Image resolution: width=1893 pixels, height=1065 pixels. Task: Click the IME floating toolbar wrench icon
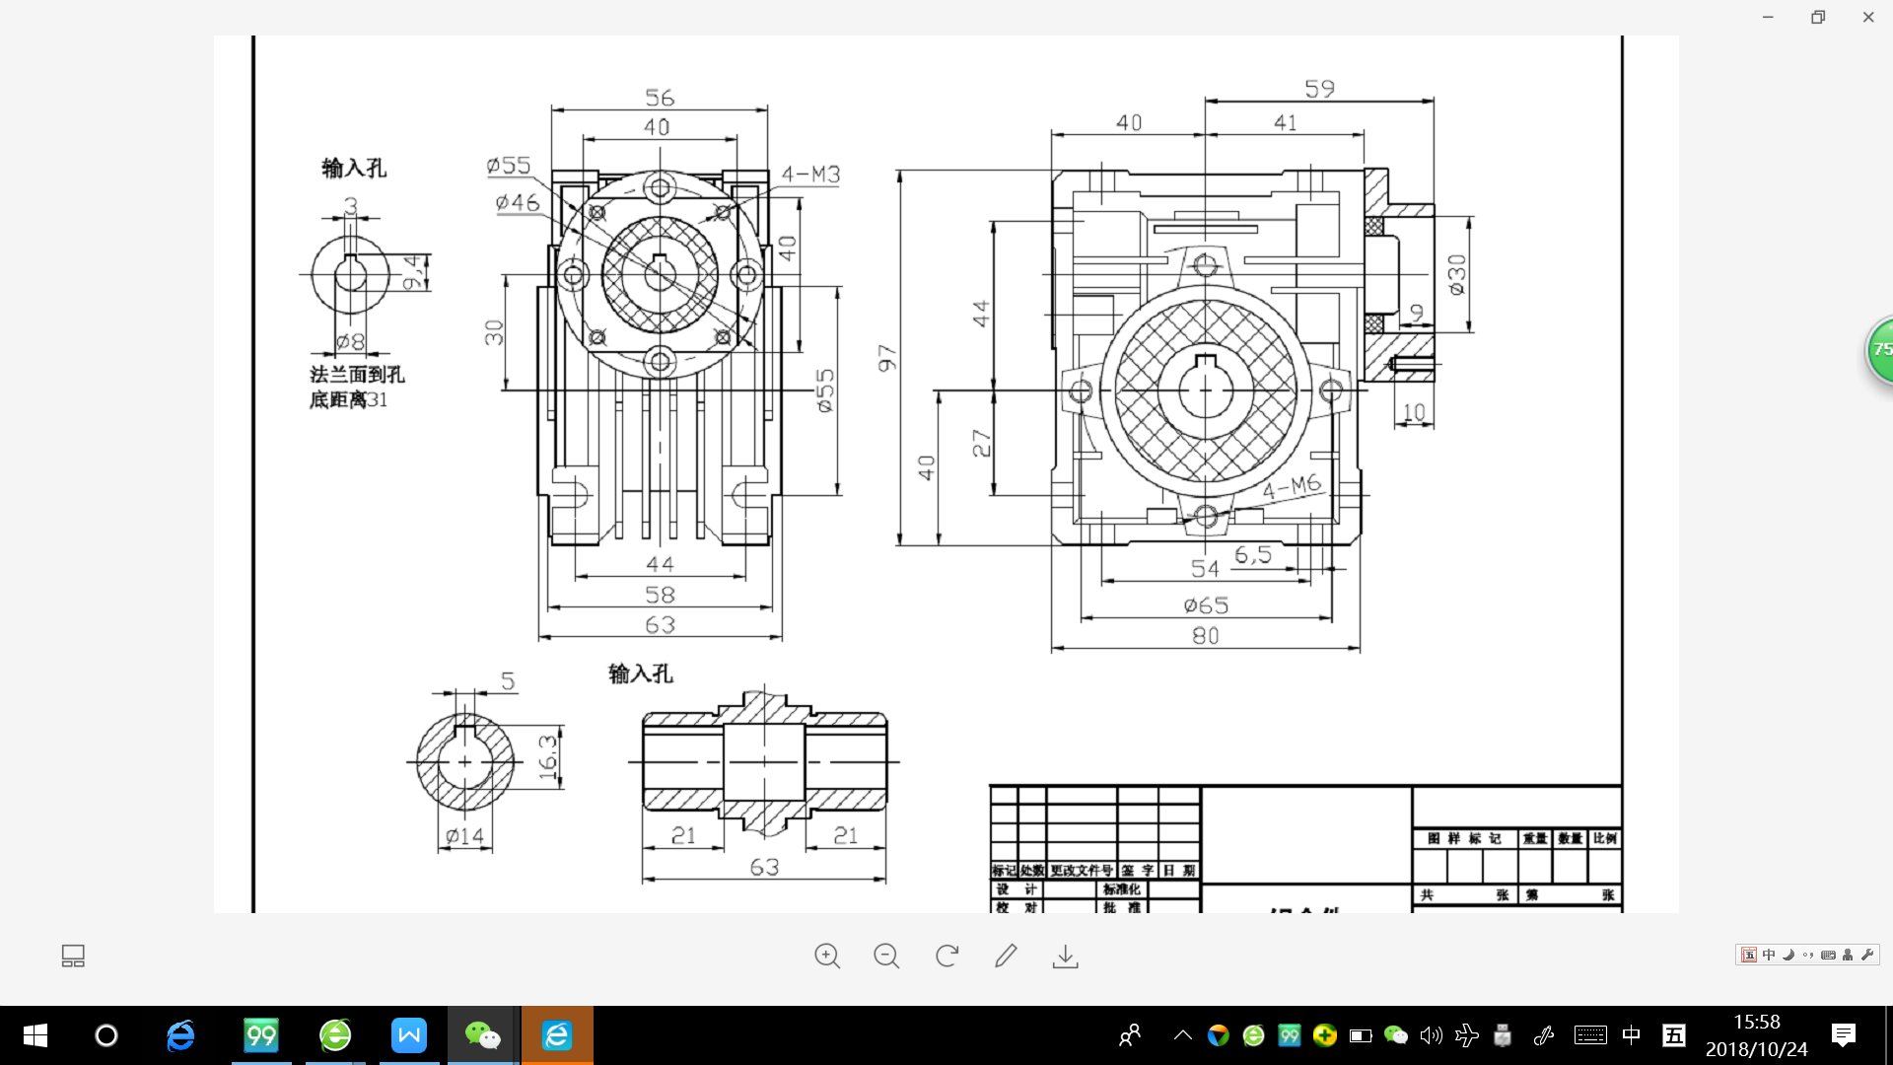point(1867,955)
